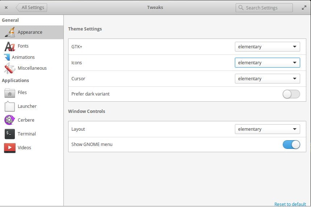Screen dimensions: 311x207
Task: Open the Icons theme dropdown
Action: pyautogui.click(x=268, y=62)
